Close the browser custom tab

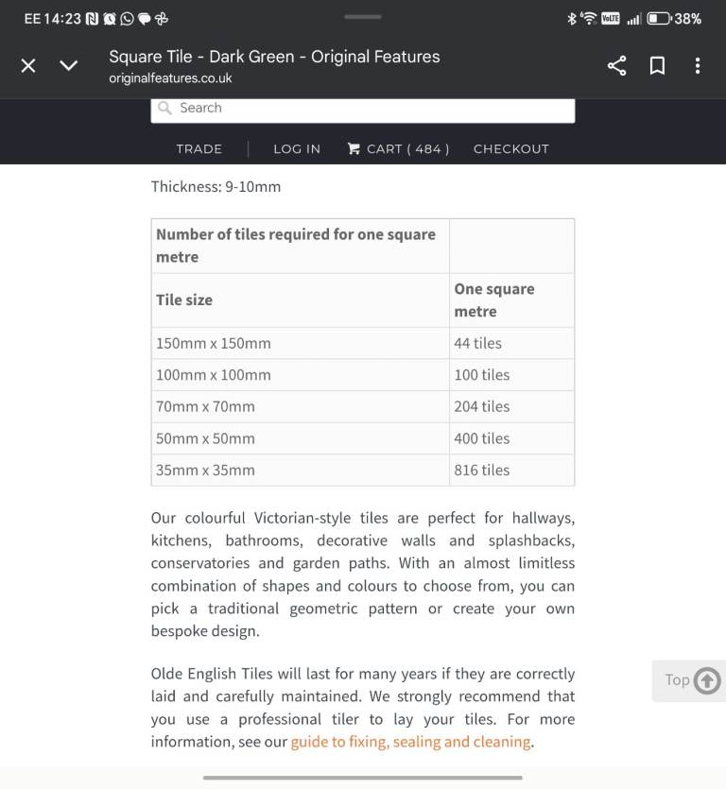[28, 65]
